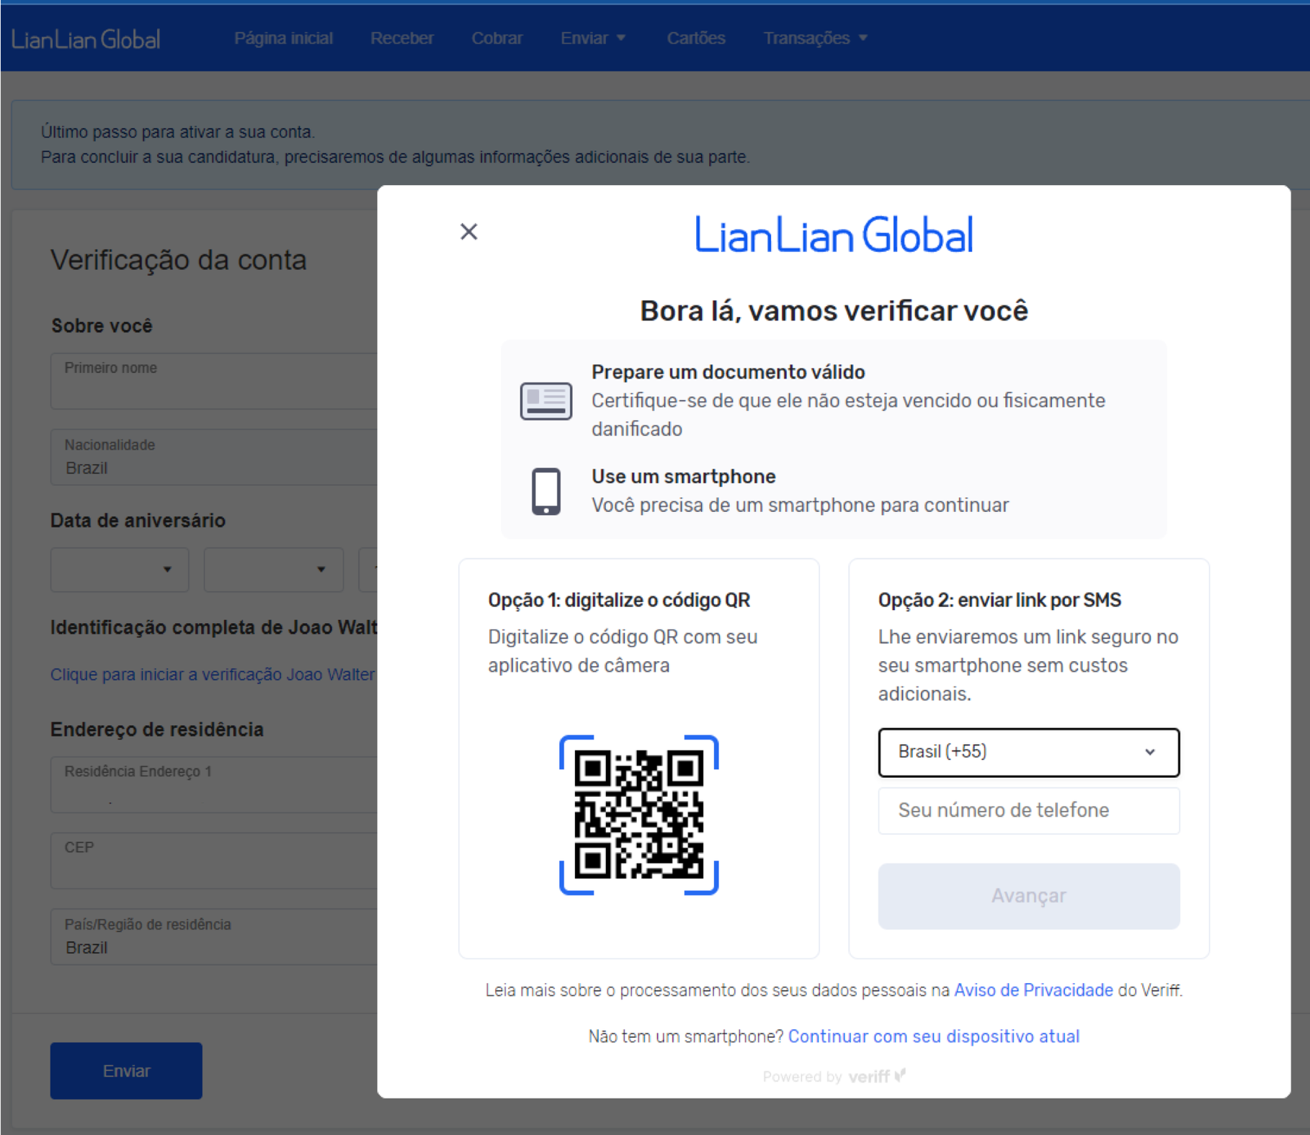Click the QR code image
The width and height of the screenshot is (1310, 1135).
[639, 815]
